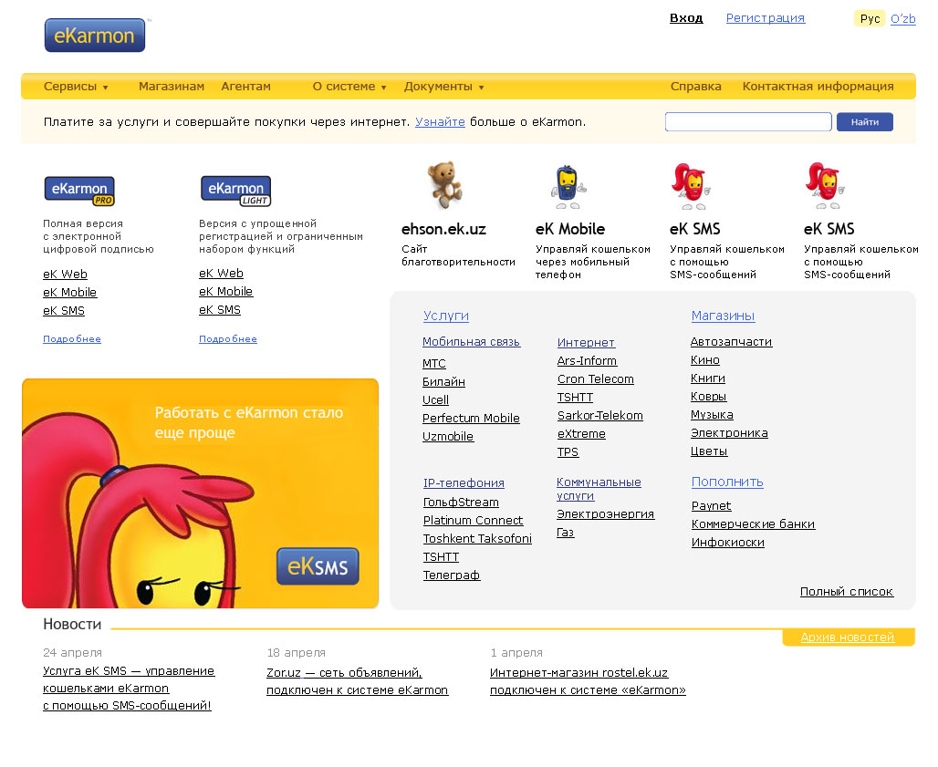Select the eXtreme provider link

click(x=581, y=434)
